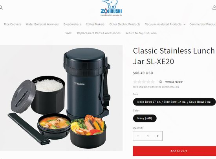Open the Rice Cookers menu item

(x=13, y=24)
